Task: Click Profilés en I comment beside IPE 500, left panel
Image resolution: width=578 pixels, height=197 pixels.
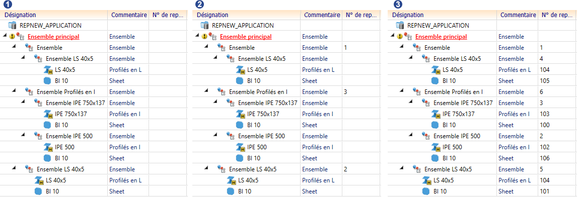Action: [125, 147]
